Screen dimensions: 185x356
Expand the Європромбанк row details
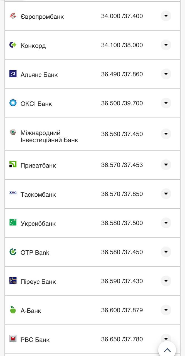[x=166, y=16]
